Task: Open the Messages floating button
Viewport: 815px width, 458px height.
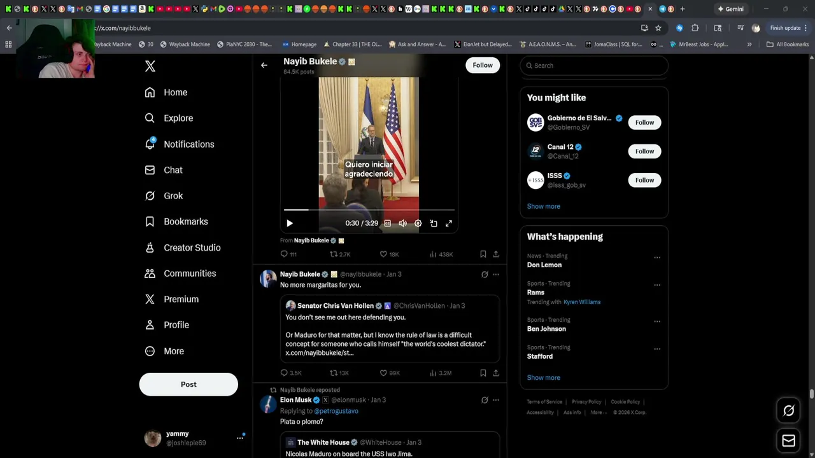Action: coord(788,441)
